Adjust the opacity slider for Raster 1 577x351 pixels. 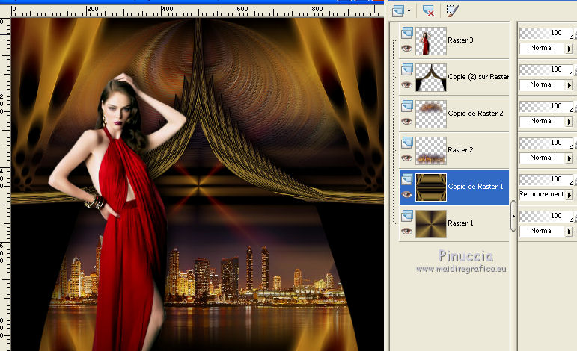tap(543, 217)
